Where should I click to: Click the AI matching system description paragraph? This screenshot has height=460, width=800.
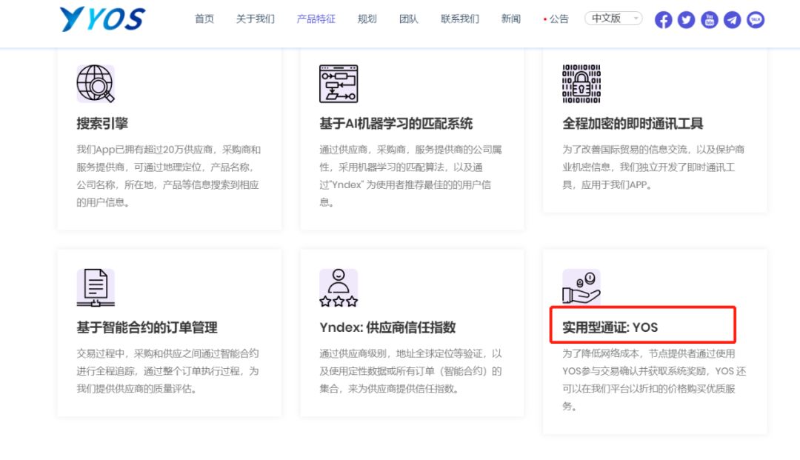tap(411, 176)
